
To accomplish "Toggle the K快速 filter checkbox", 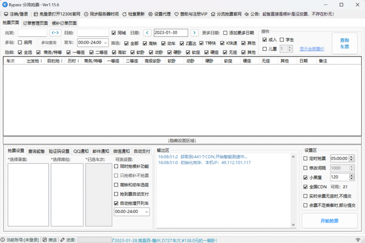I will coord(222,43).
